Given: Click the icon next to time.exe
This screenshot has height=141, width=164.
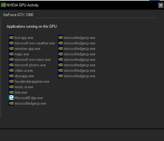Looking at the screenshot, I should pyautogui.click(x=11, y=92).
